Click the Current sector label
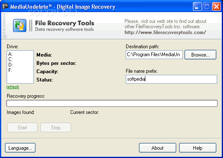 click(x=84, y=112)
